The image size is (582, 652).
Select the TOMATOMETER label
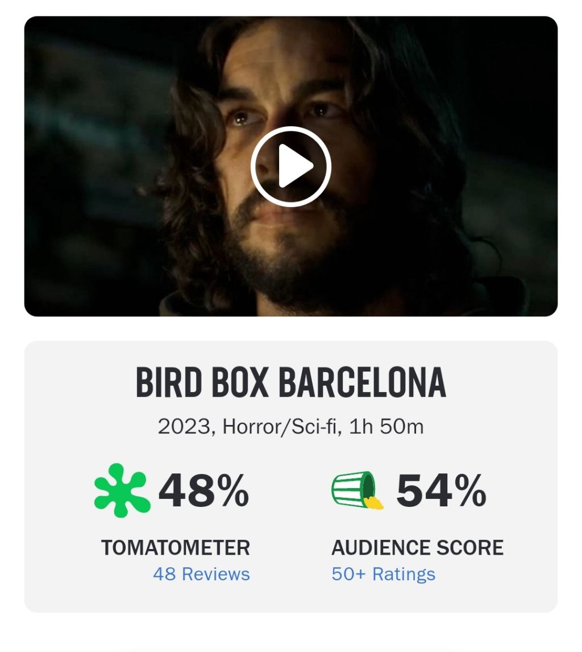pos(175,548)
